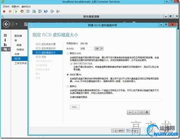Select 共享 in the navigation list
Screen dimensions: 180x139
tap(17, 54)
